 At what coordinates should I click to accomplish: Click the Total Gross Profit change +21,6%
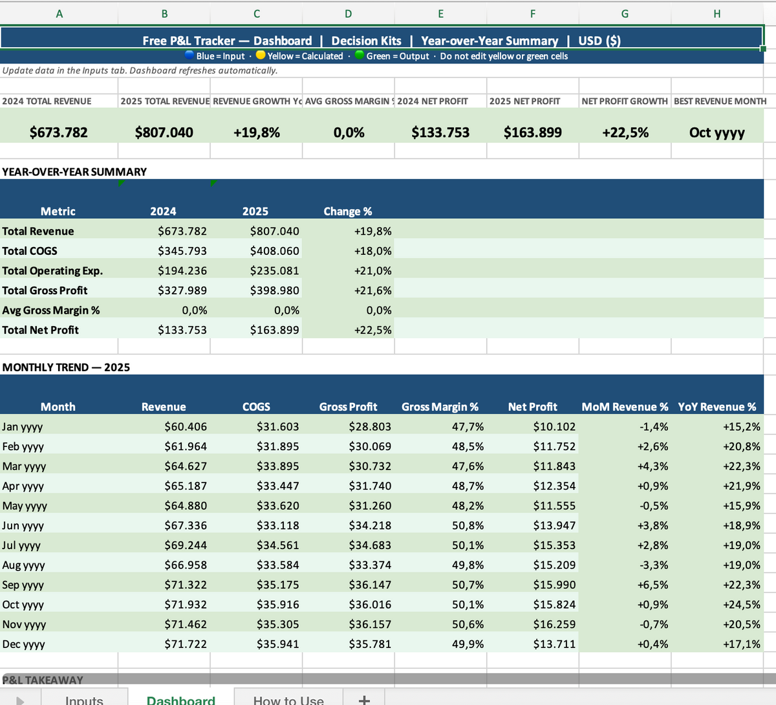[373, 290]
